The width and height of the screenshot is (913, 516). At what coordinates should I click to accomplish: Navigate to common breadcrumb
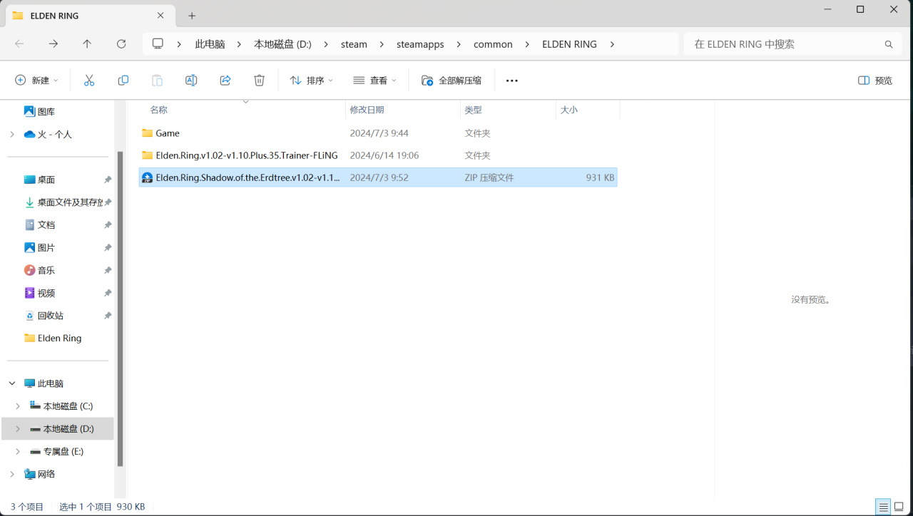pos(493,44)
